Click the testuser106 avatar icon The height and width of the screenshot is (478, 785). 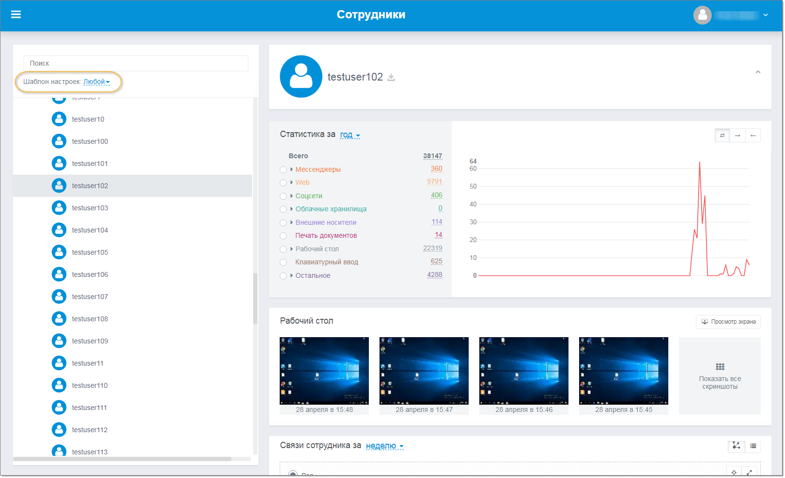(59, 274)
